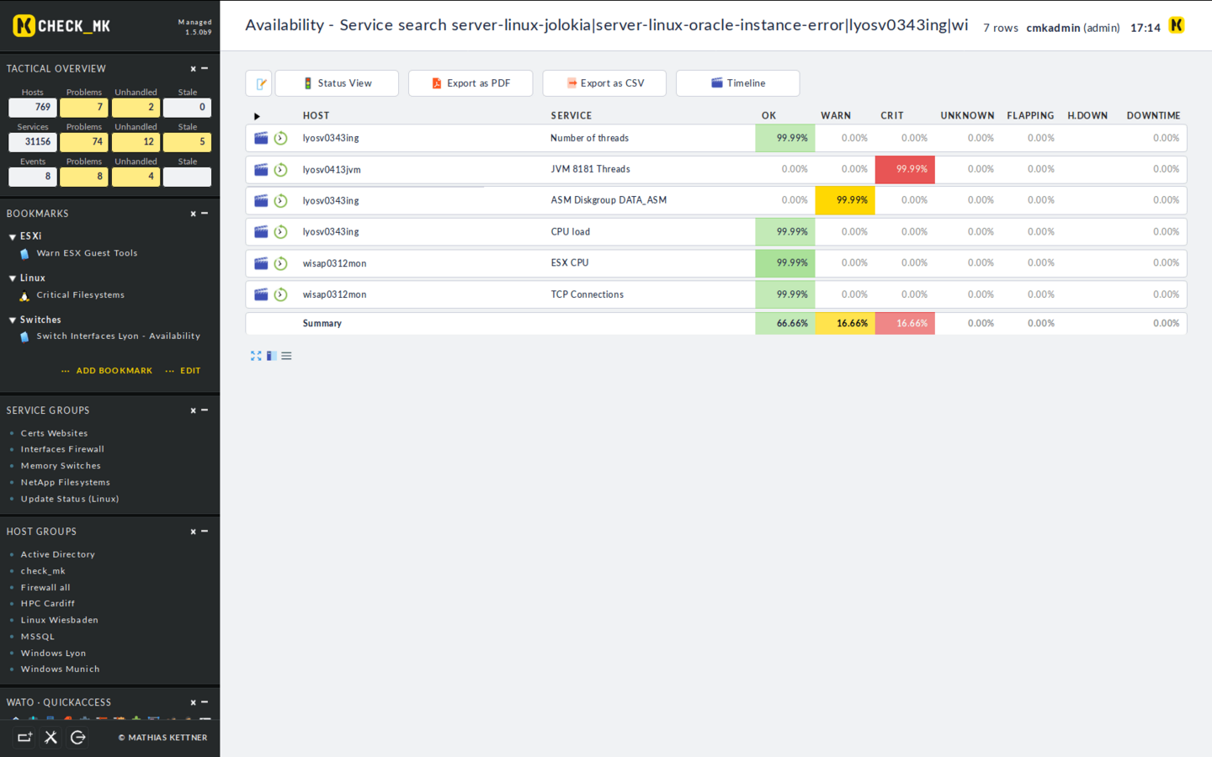Open Certs Websites service group

[x=54, y=433]
